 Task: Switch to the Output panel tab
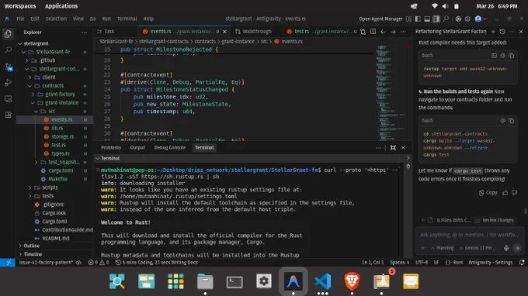(137, 147)
